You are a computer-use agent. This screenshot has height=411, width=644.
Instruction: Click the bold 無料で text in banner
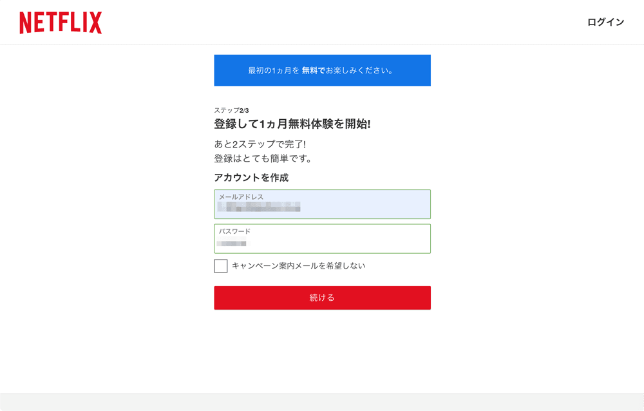click(x=314, y=71)
